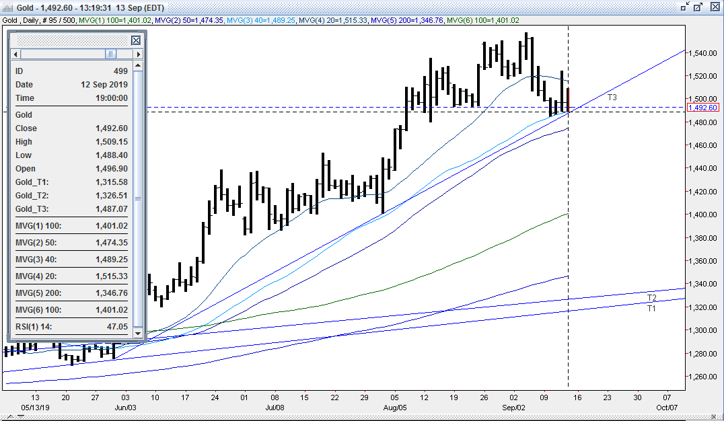
Task: Click the 1,260.00 price axis label
Action: click(x=702, y=377)
